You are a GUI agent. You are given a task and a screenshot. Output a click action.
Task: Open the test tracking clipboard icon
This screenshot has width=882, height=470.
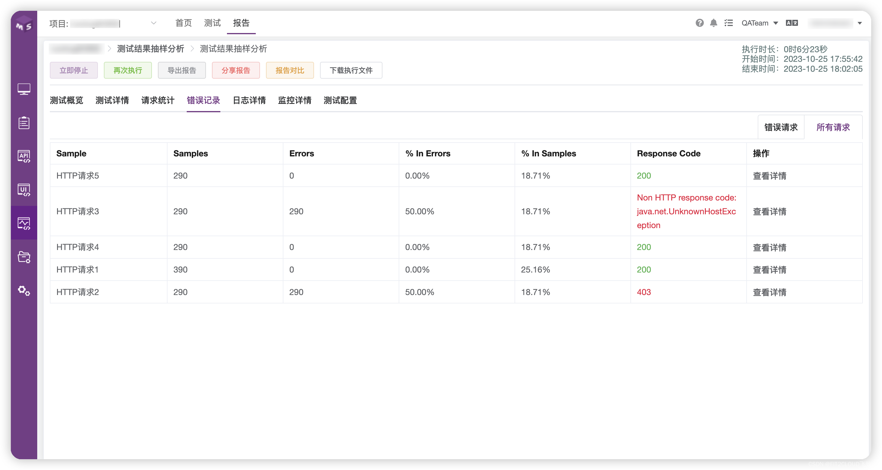point(24,122)
